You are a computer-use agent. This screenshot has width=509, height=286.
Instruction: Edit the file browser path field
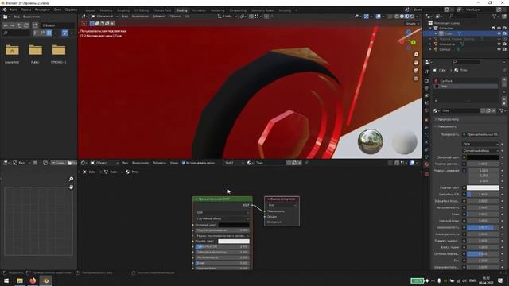pos(58,25)
